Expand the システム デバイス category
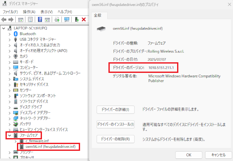 pos(9,79)
